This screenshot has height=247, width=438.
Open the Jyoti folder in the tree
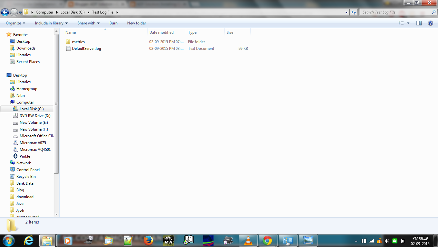tap(20, 210)
